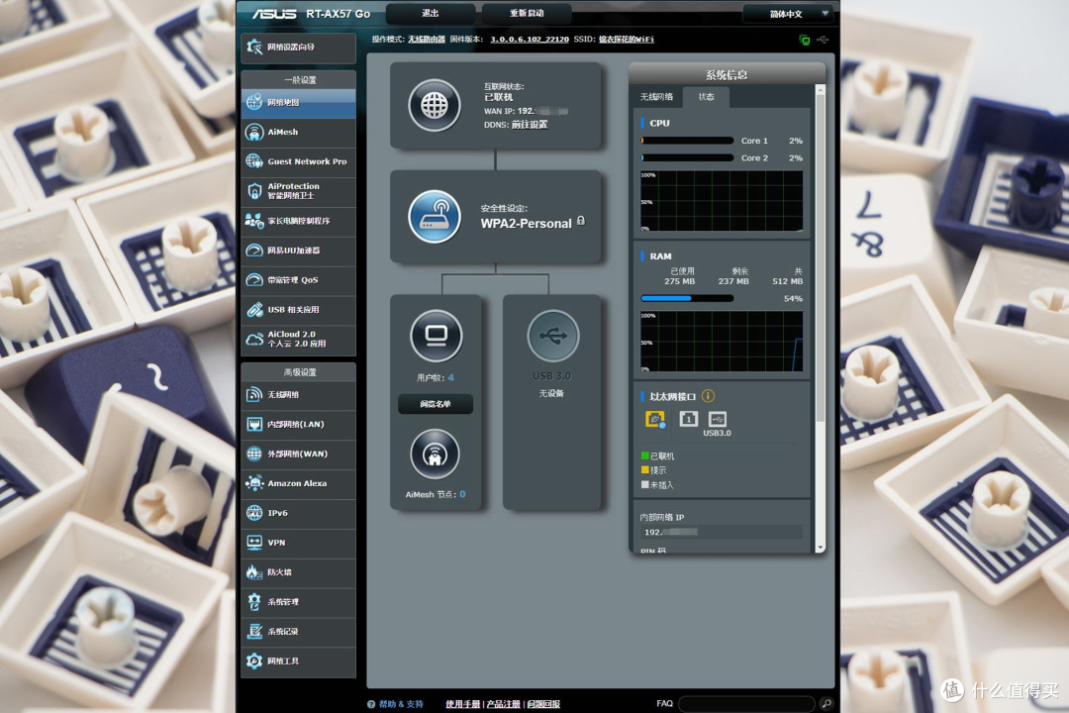Open the language dropdown 简体中文
This screenshot has width=1069, height=713.
pyautogui.click(x=790, y=14)
